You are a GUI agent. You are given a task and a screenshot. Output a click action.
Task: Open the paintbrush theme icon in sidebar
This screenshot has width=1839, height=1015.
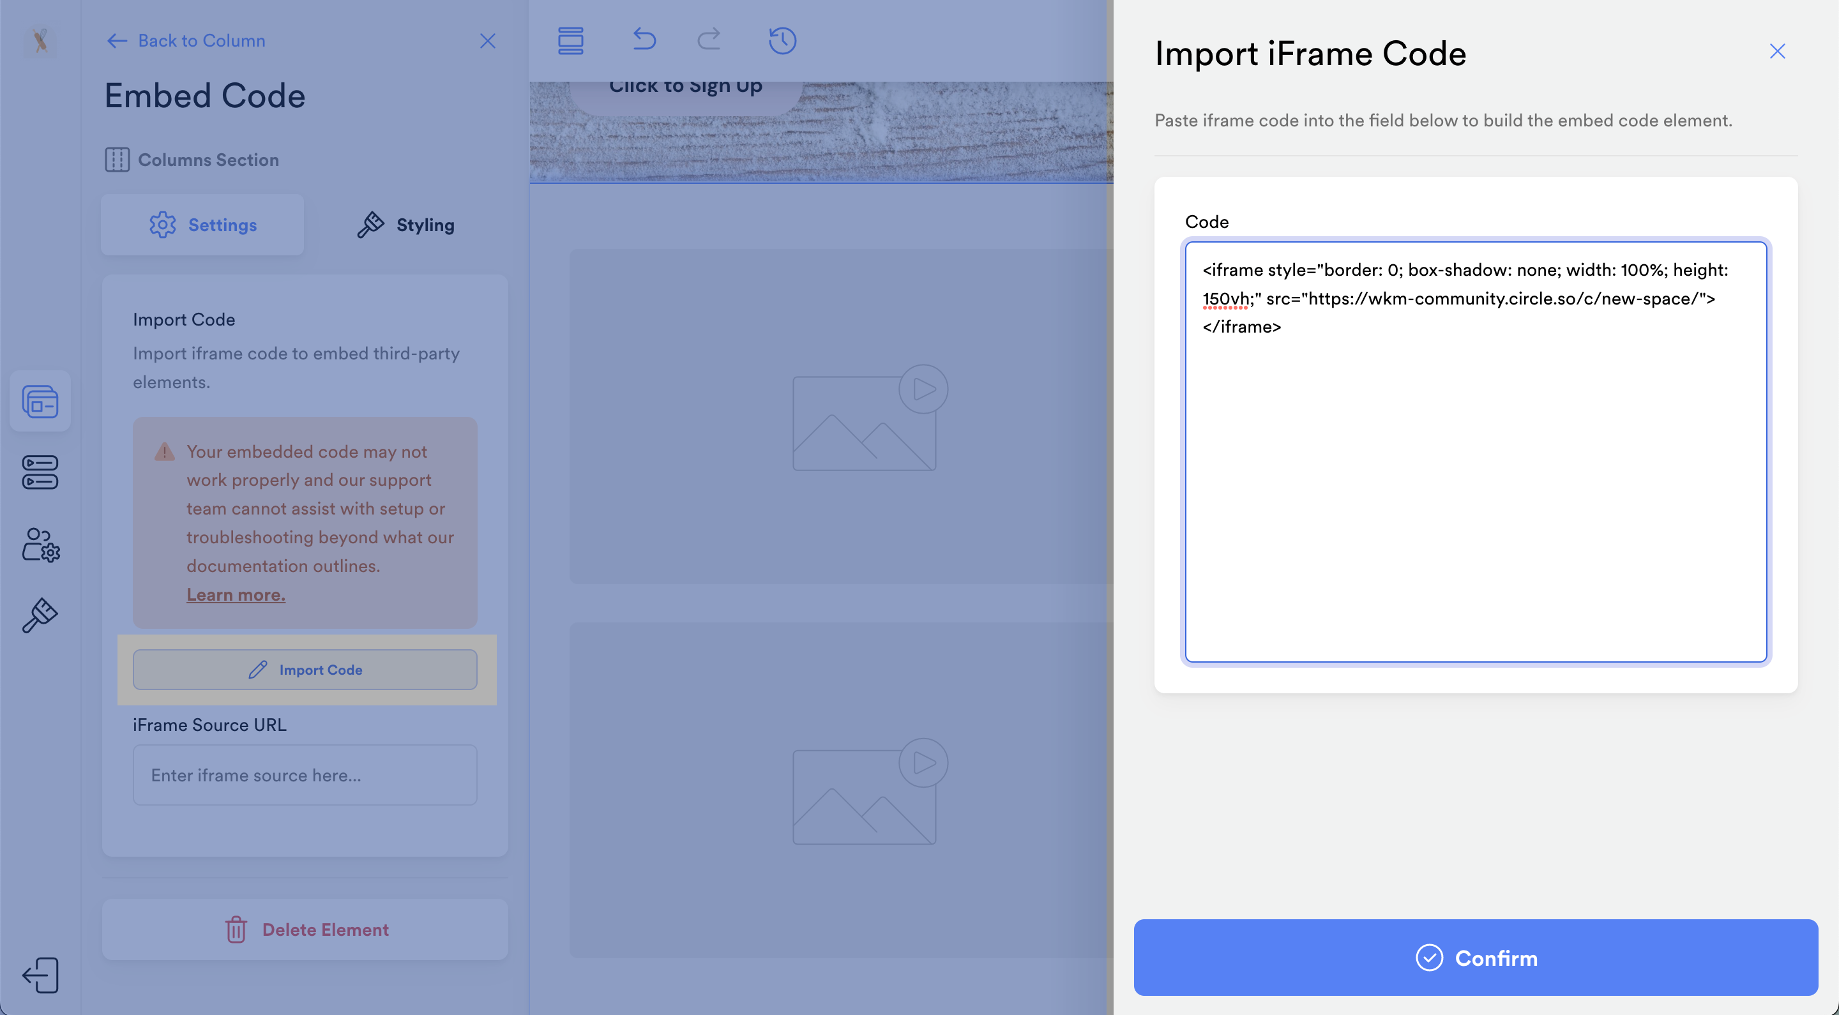(x=40, y=615)
